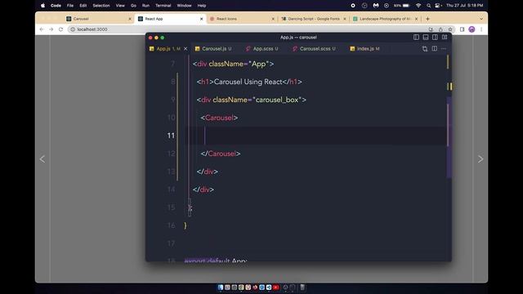Click the className="App" div on line 7
Screen dimensions: 523x294
coord(233,64)
